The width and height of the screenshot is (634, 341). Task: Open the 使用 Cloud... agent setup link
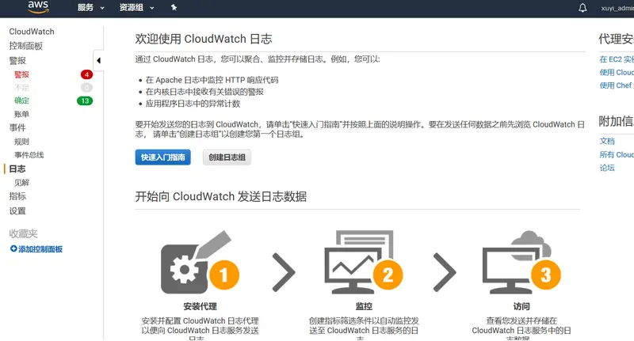[617, 72]
